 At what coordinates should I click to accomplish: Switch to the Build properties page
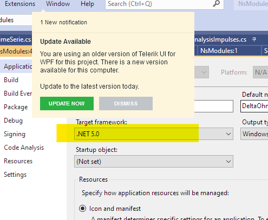[x=11, y=80]
